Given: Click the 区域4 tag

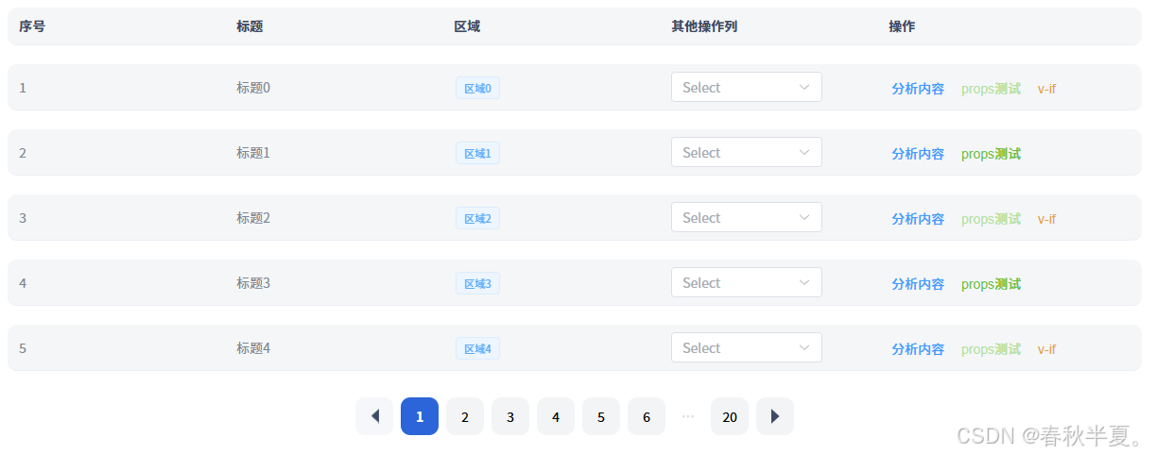Looking at the screenshot, I should pyautogui.click(x=477, y=349).
